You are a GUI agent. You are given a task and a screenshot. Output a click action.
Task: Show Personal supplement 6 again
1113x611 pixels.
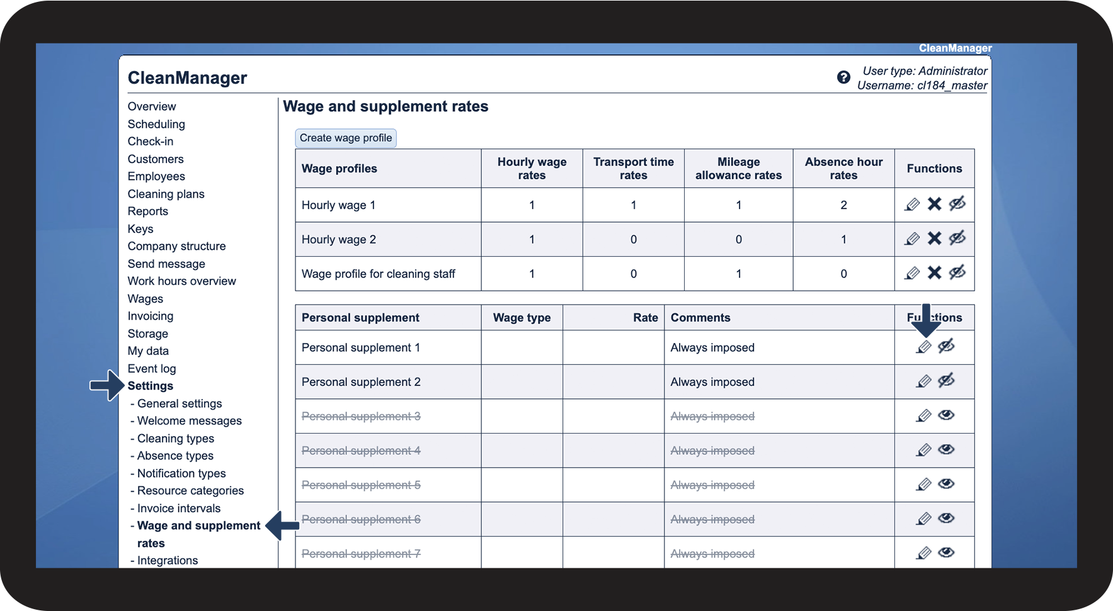pyautogui.click(x=946, y=519)
